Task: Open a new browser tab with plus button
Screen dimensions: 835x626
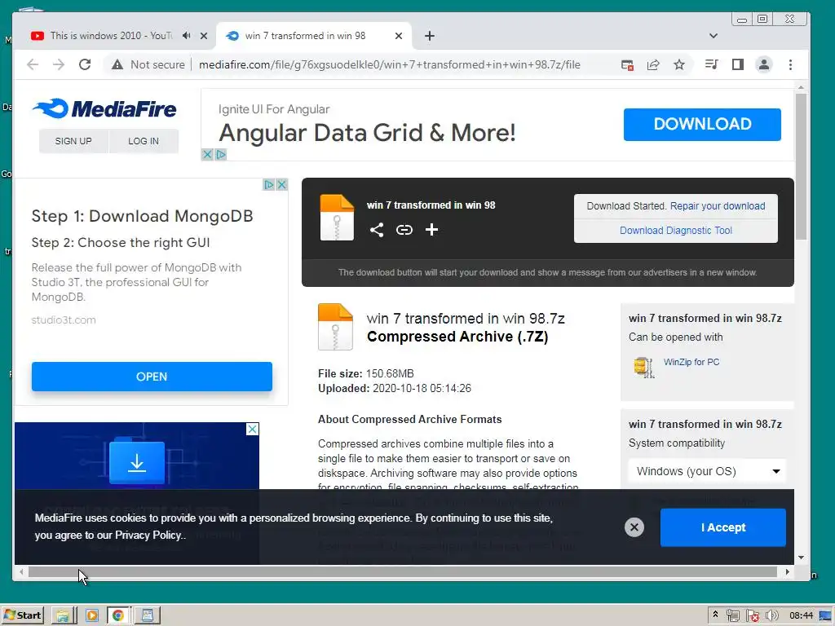Action: (430, 36)
